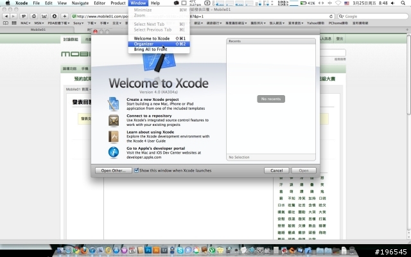Image resolution: width=411 pixels, height=257 pixels.
Task: Click the Google search field in Safari
Action: click(372, 16)
